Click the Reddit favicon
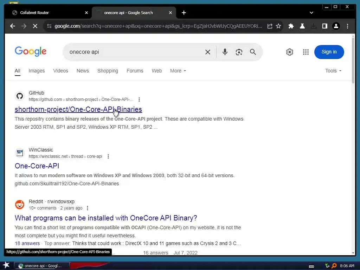Image resolution: width=360 pixels, height=270 pixels. pos(20,205)
